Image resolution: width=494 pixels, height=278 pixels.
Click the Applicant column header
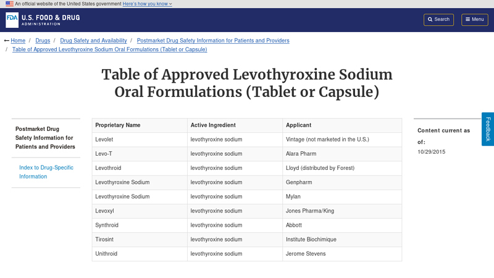(x=342, y=125)
